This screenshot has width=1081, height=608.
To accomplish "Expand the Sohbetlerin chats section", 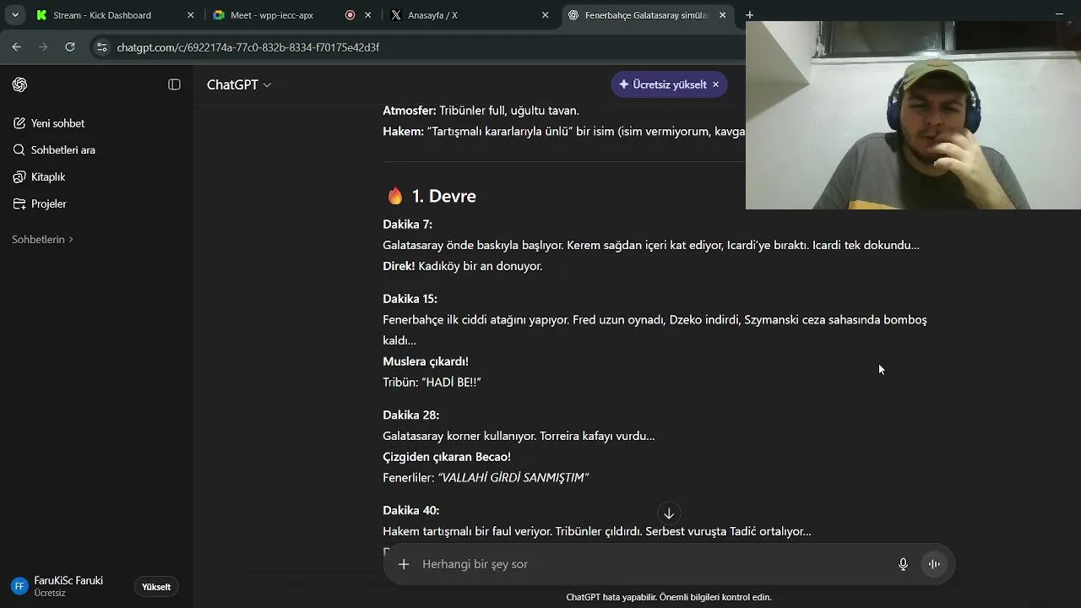I will [x=42, y=240].
